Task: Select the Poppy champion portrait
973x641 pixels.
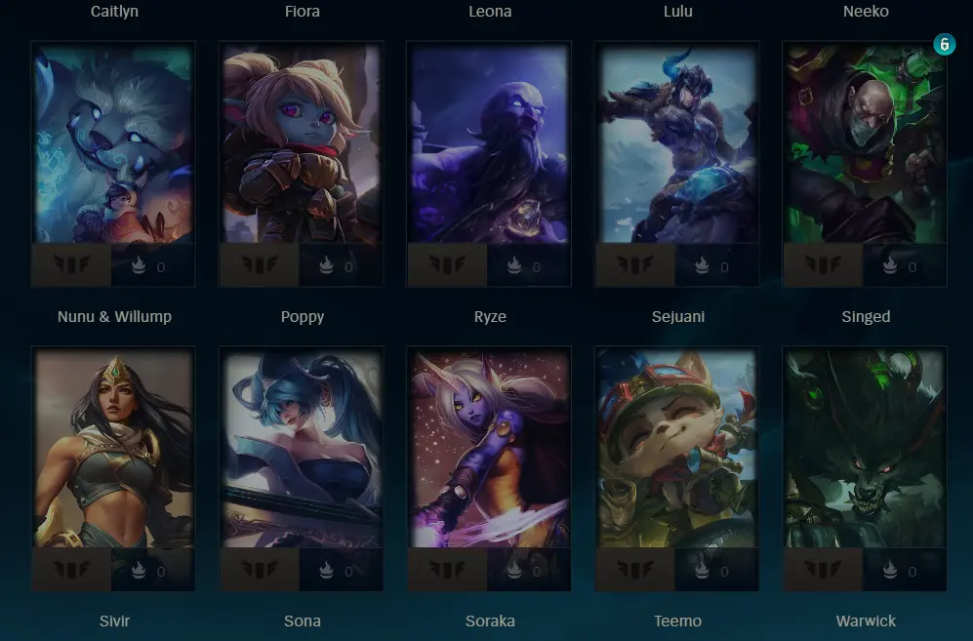Action: tap(301, 143)
